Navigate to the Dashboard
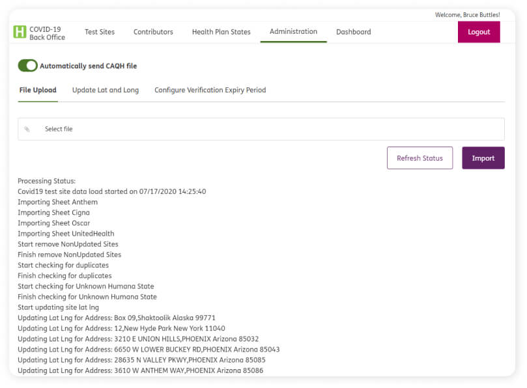Screen dimensions: 527x388 (x=353, y=32)
